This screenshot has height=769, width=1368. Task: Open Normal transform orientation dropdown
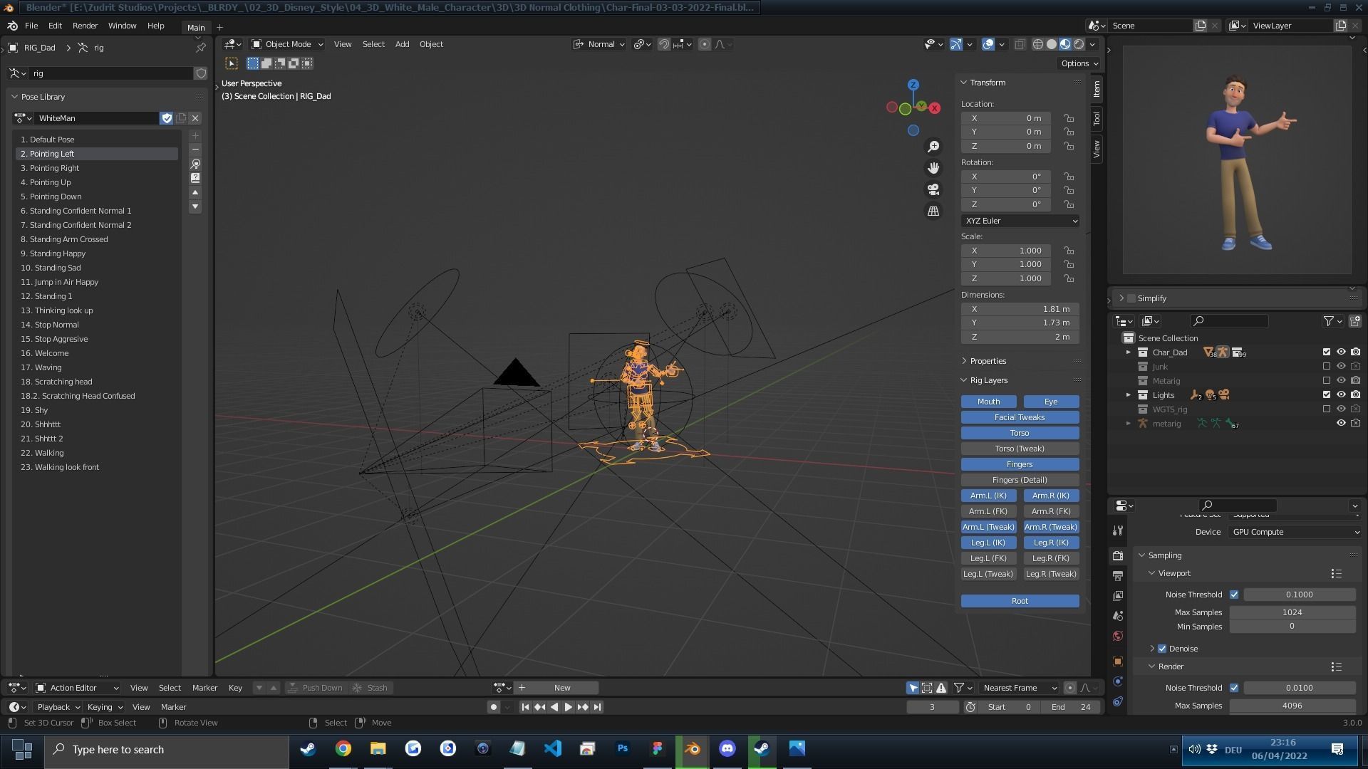pos(598,44)
